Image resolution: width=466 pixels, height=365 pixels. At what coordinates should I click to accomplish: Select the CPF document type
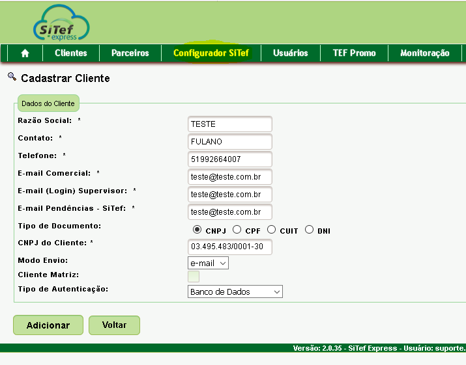point(237,230)
